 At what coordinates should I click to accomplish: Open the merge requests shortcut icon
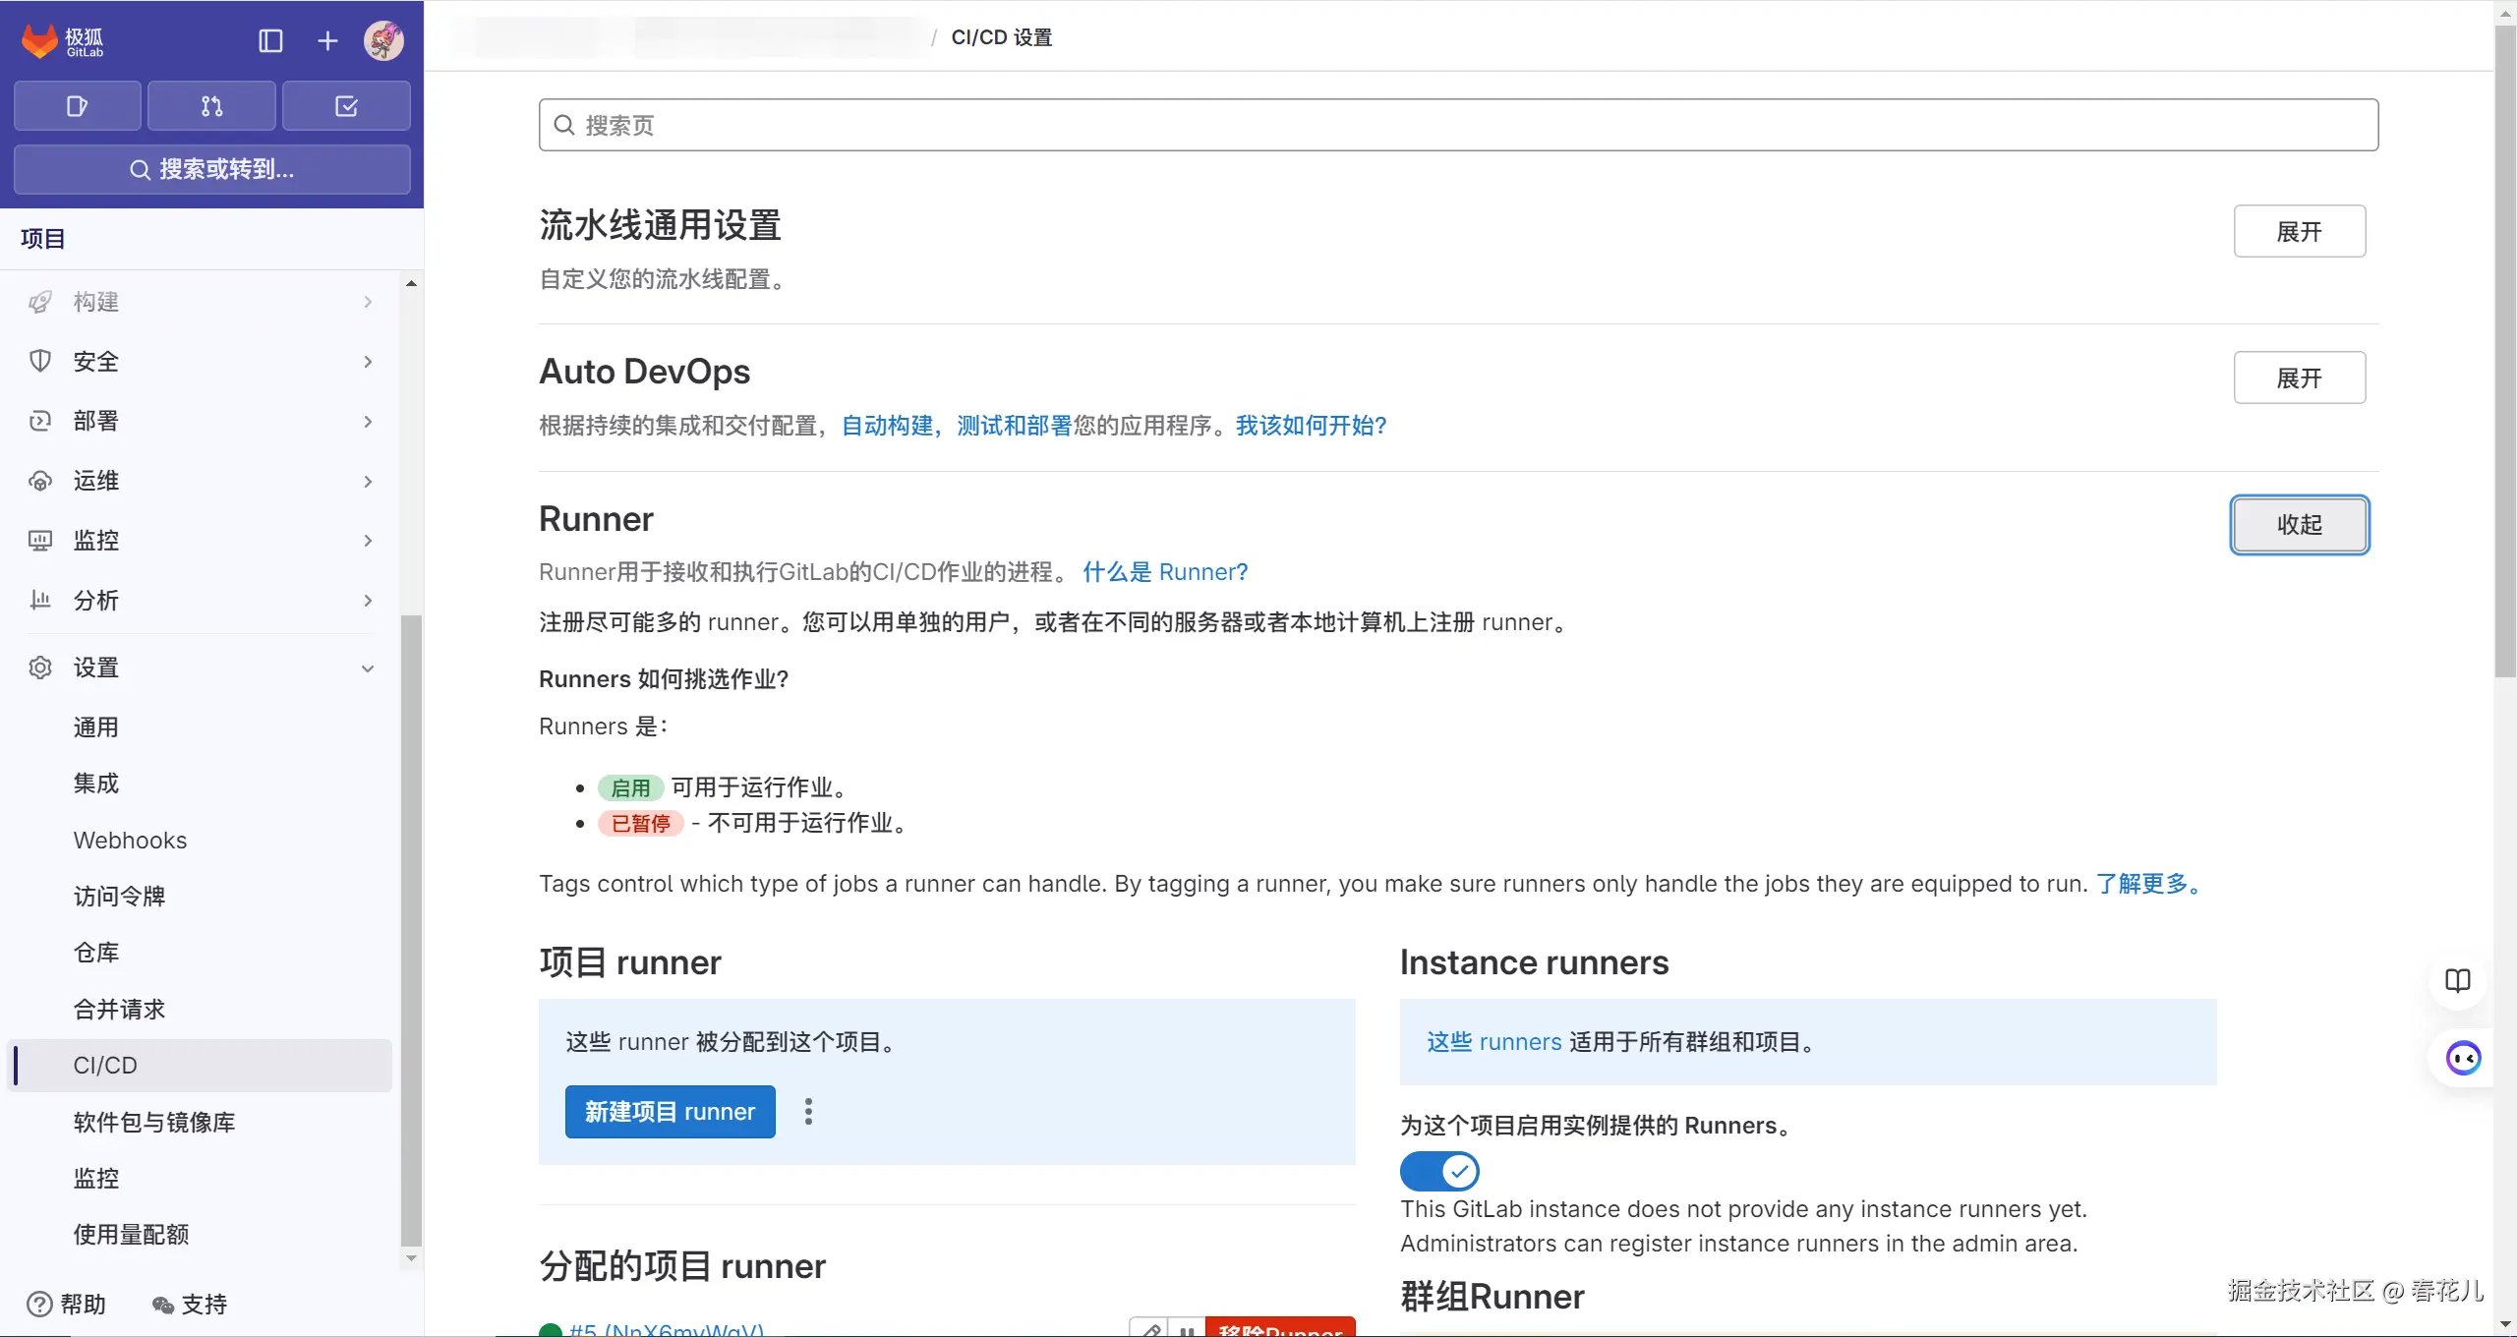[211, 106]
